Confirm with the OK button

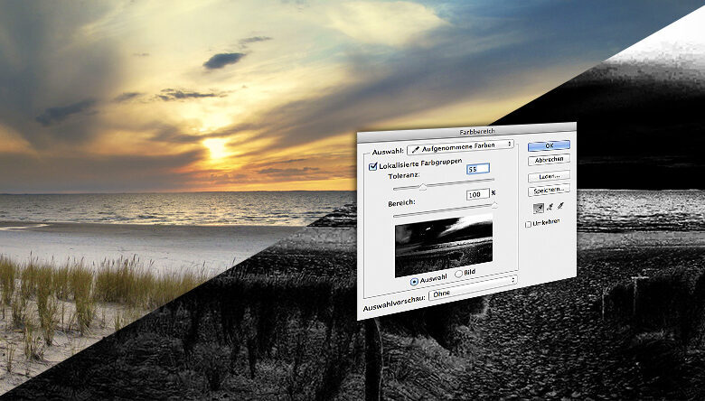click(x=549, y=146)
